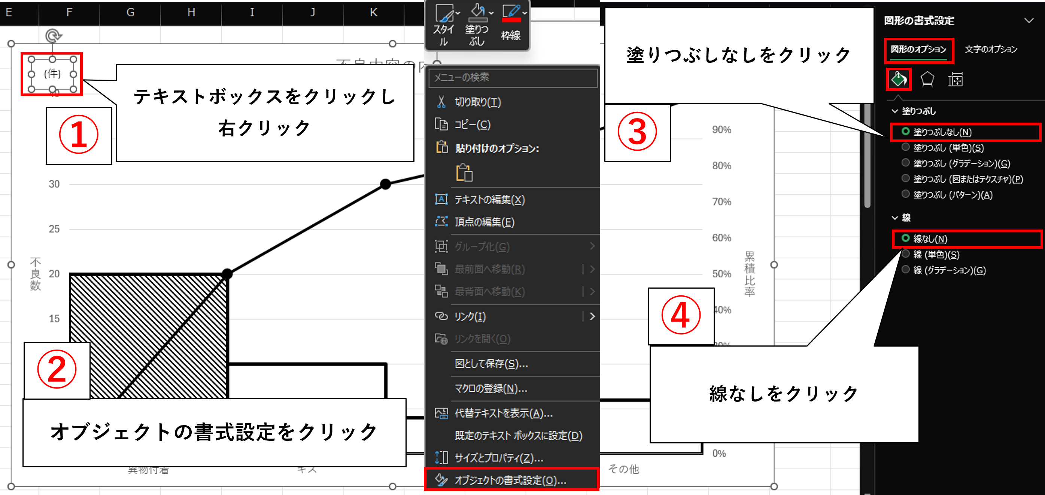Select column header H
This screenshot has height=495, width=1045.
(x=191, y=13)
